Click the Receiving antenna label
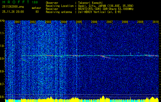This screenshot has height=102, width=161. pos(59,12)
